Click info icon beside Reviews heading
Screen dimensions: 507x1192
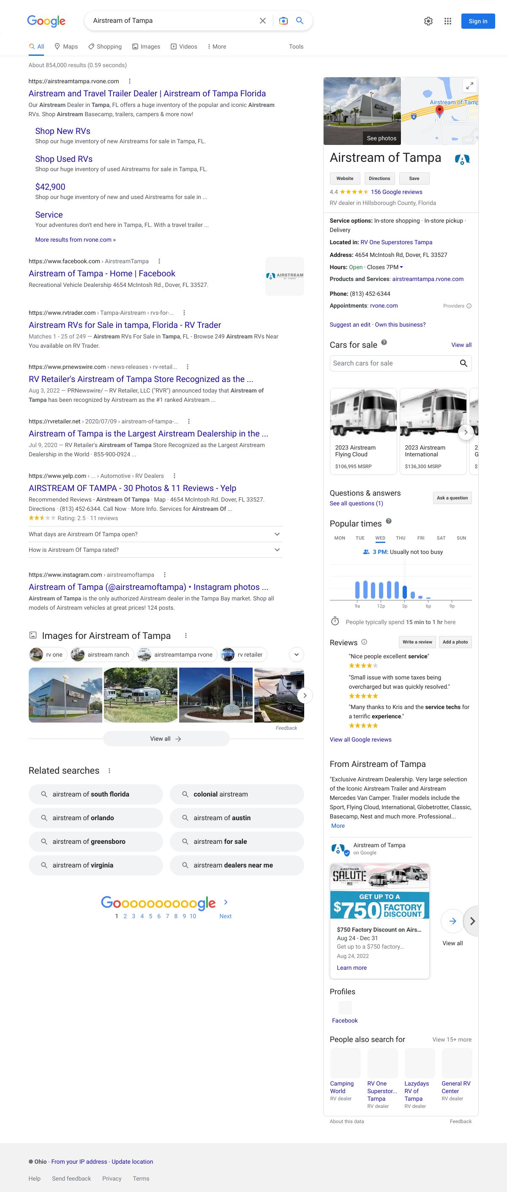point(364,642)
